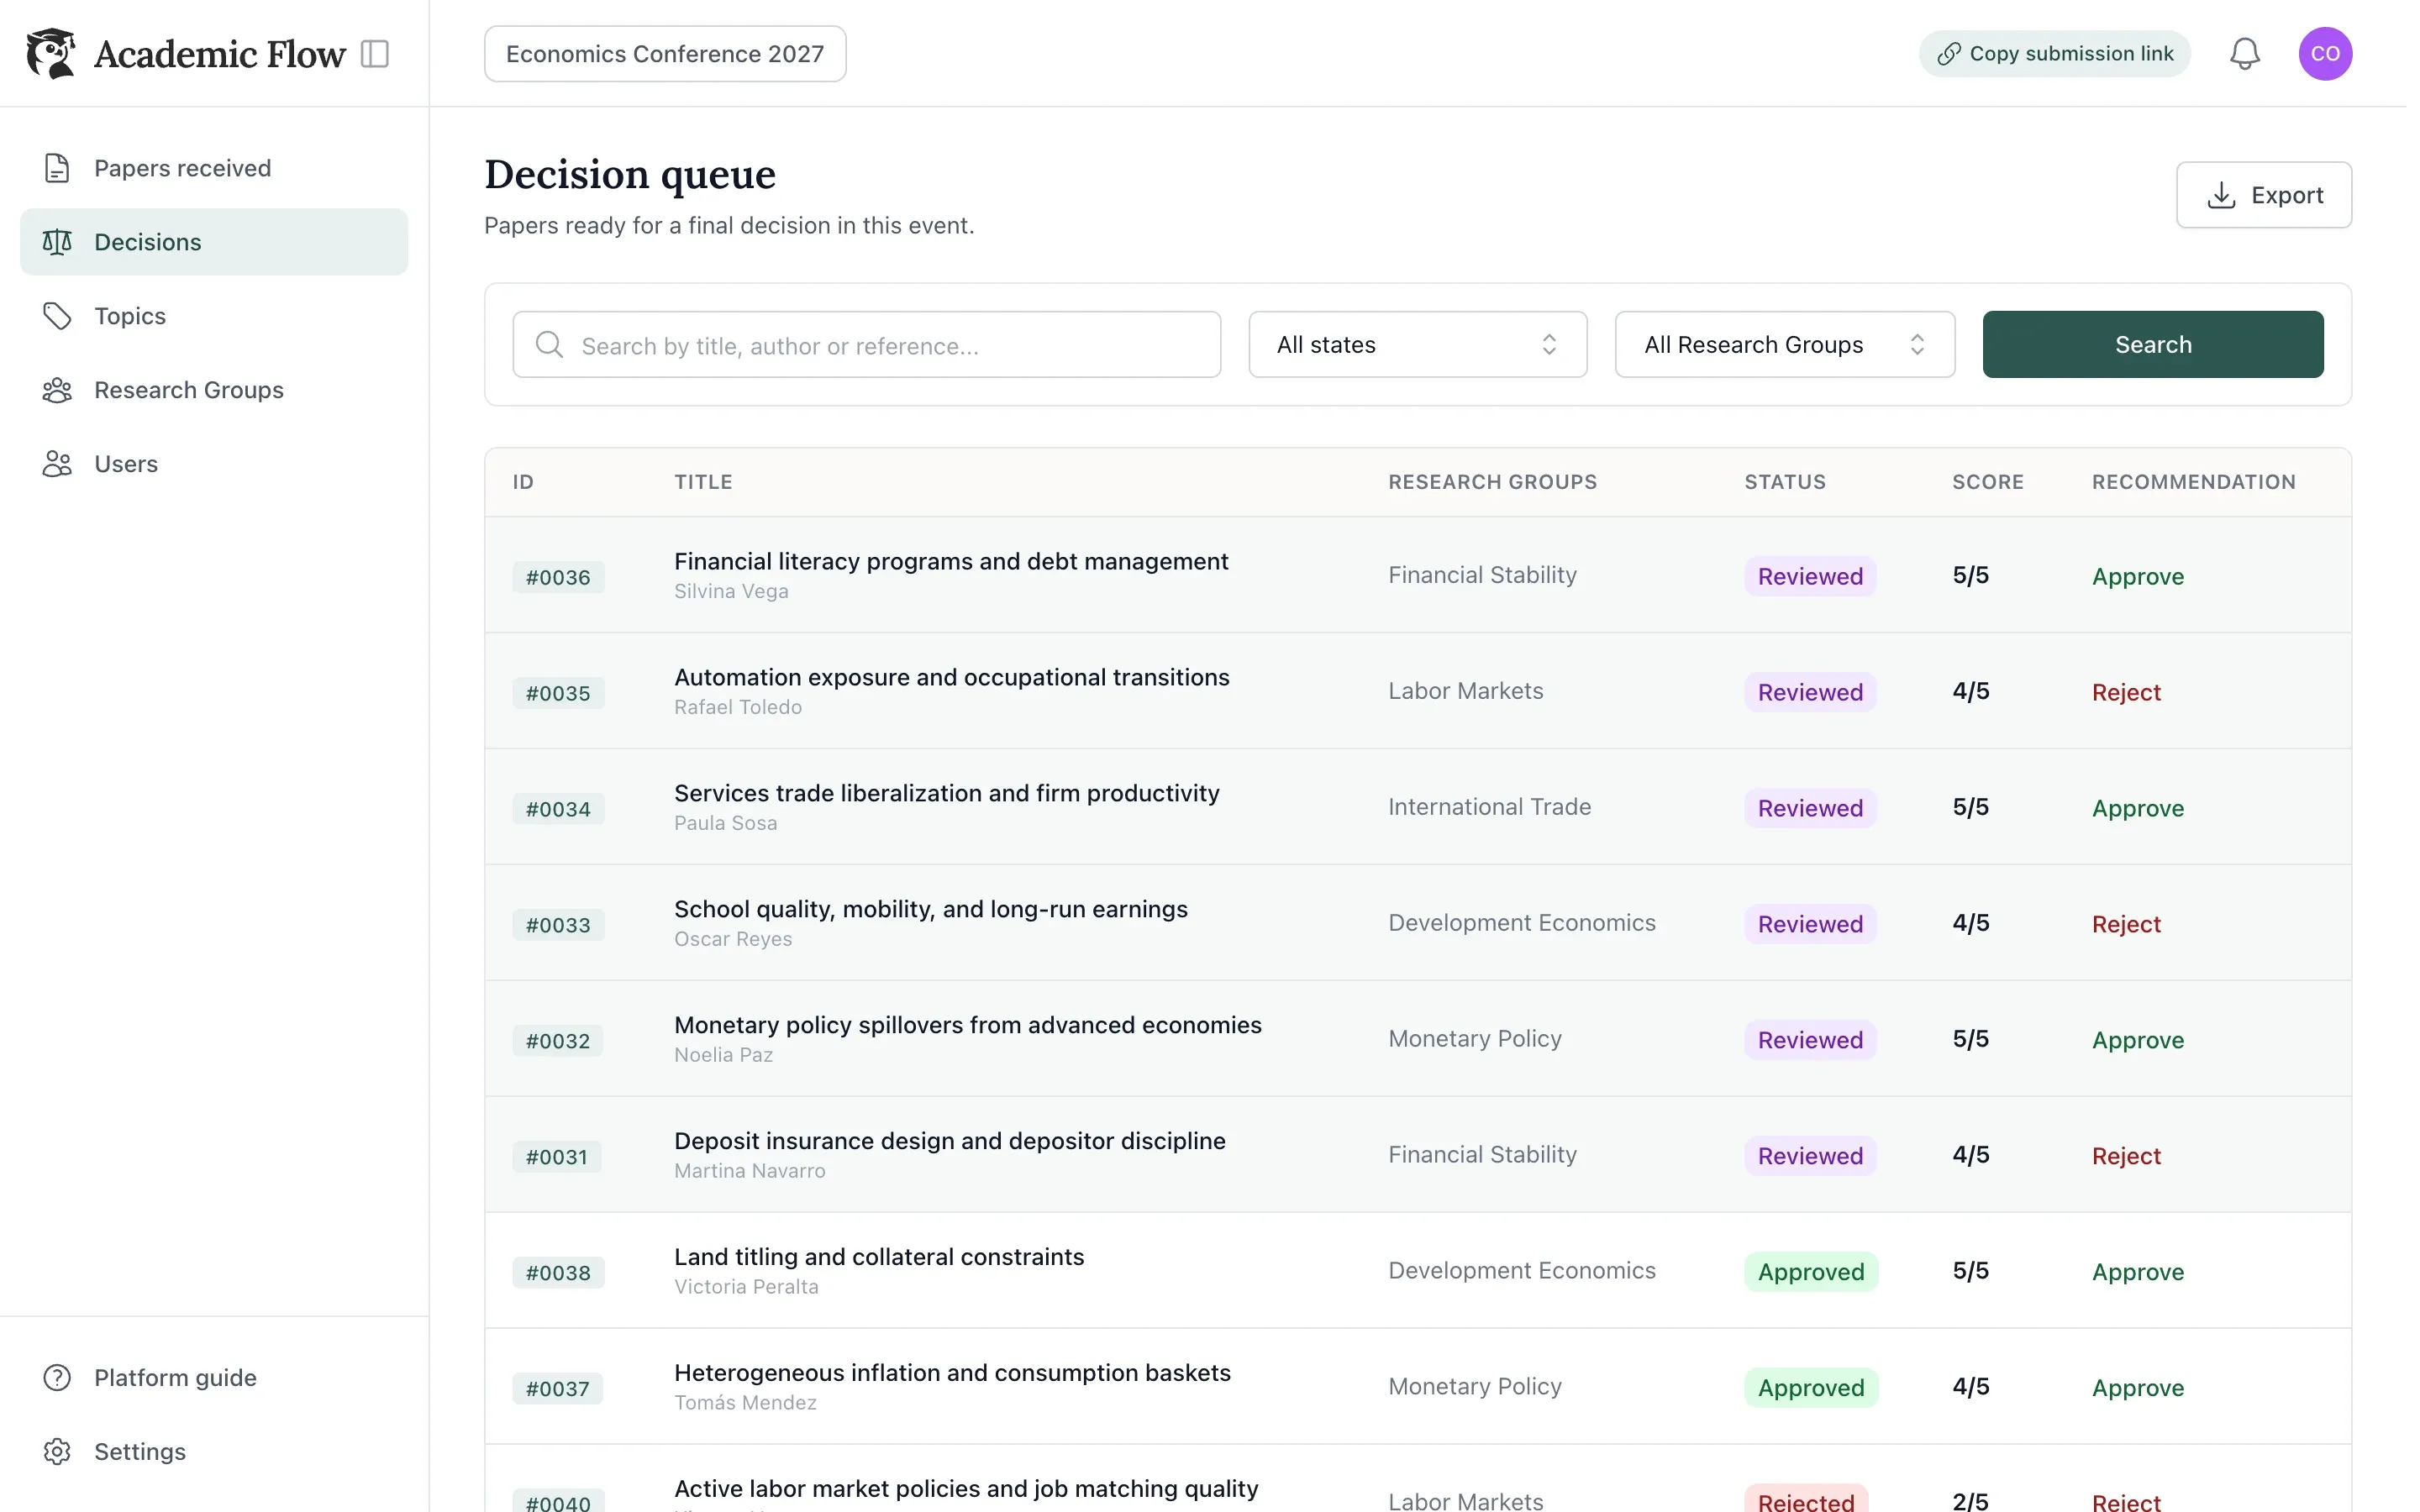Click the Export button

[2263, 195]
